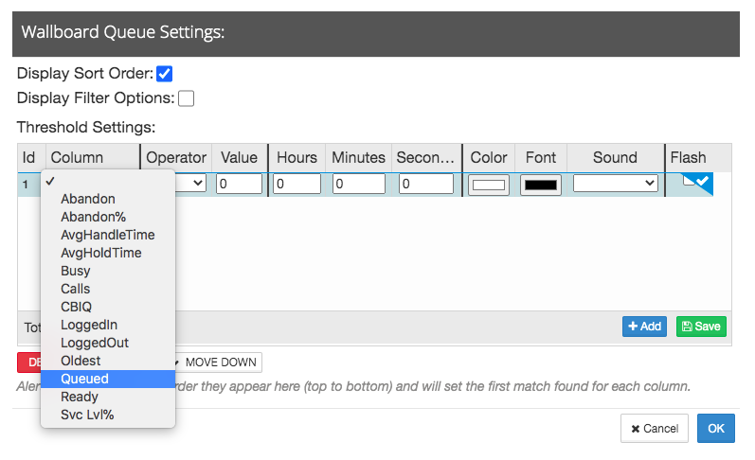Open the Operator dropdown in row 1

pos(191,184)
